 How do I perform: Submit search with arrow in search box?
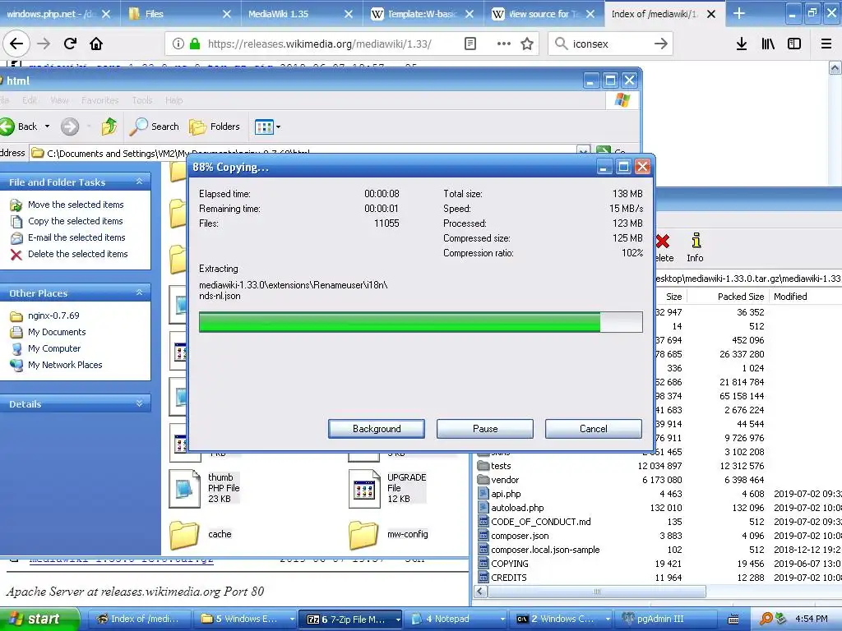[661, 44]
